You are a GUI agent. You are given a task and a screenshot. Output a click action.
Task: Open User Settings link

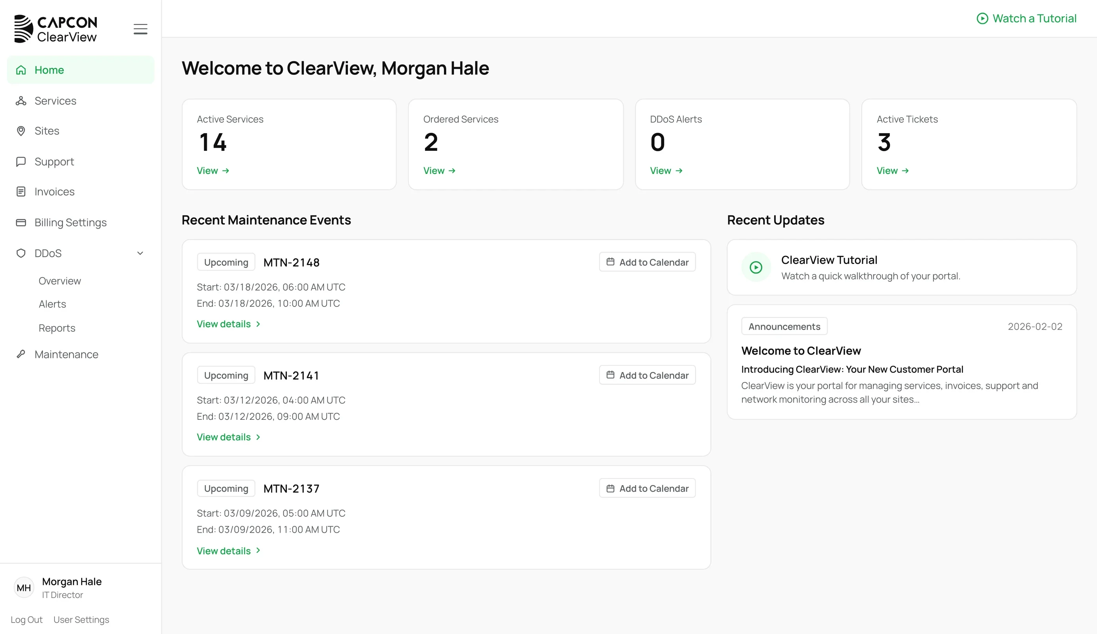81,620
